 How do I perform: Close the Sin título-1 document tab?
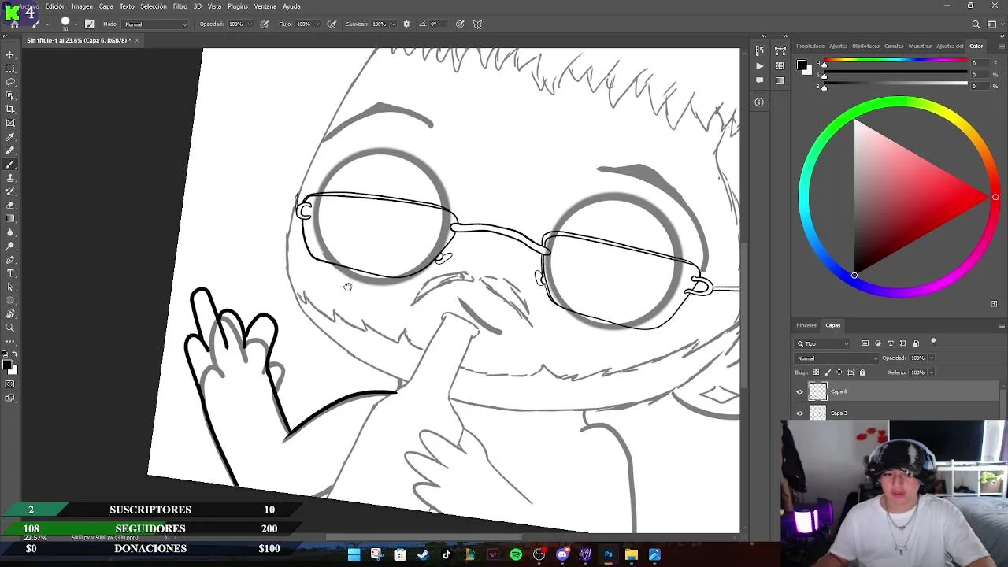tap(139, 40)
